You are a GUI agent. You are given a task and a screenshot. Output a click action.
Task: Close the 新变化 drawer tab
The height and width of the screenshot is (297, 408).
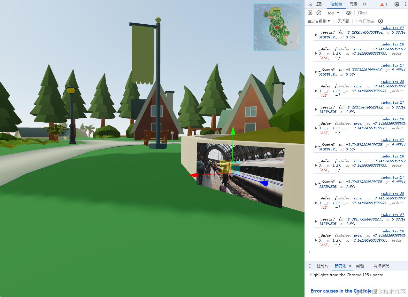(x=350, y=266)
